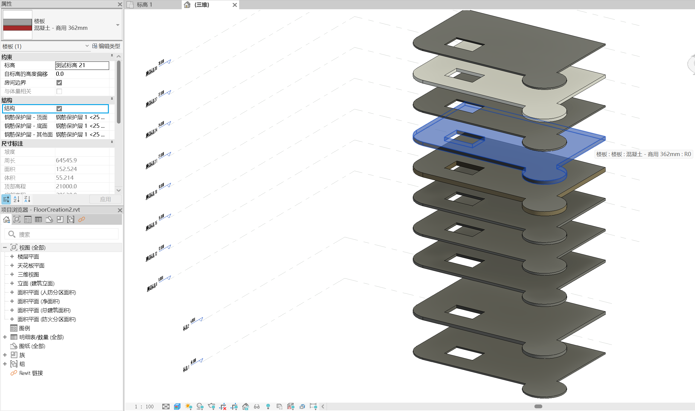Click the 编辑类型 edit type button
This screenshot has width=695, height=411.
click(106, 46)
